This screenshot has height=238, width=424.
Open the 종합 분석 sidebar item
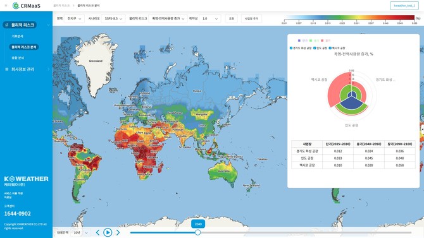click(18, 57)
